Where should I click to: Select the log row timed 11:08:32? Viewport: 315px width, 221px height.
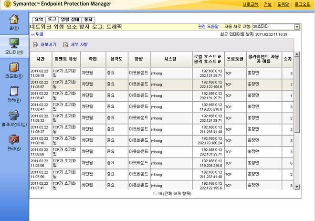pyautogui.click(x=162, y=118)
